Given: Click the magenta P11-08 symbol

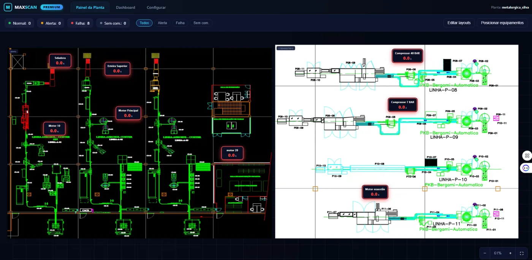Looking at the screenshot, I should (x=496, y=214).
